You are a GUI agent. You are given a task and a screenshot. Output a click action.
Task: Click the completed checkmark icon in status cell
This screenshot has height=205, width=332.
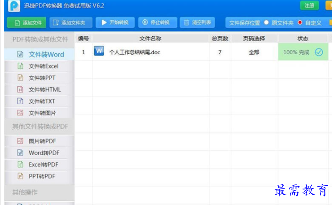click(319, 52)
